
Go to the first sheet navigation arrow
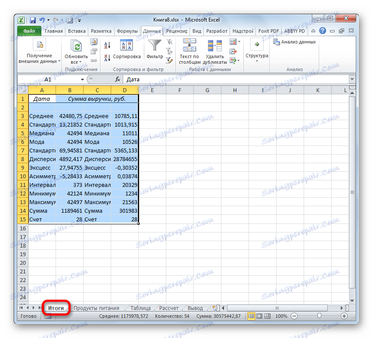pyautogui.click(x=21, y=308)
